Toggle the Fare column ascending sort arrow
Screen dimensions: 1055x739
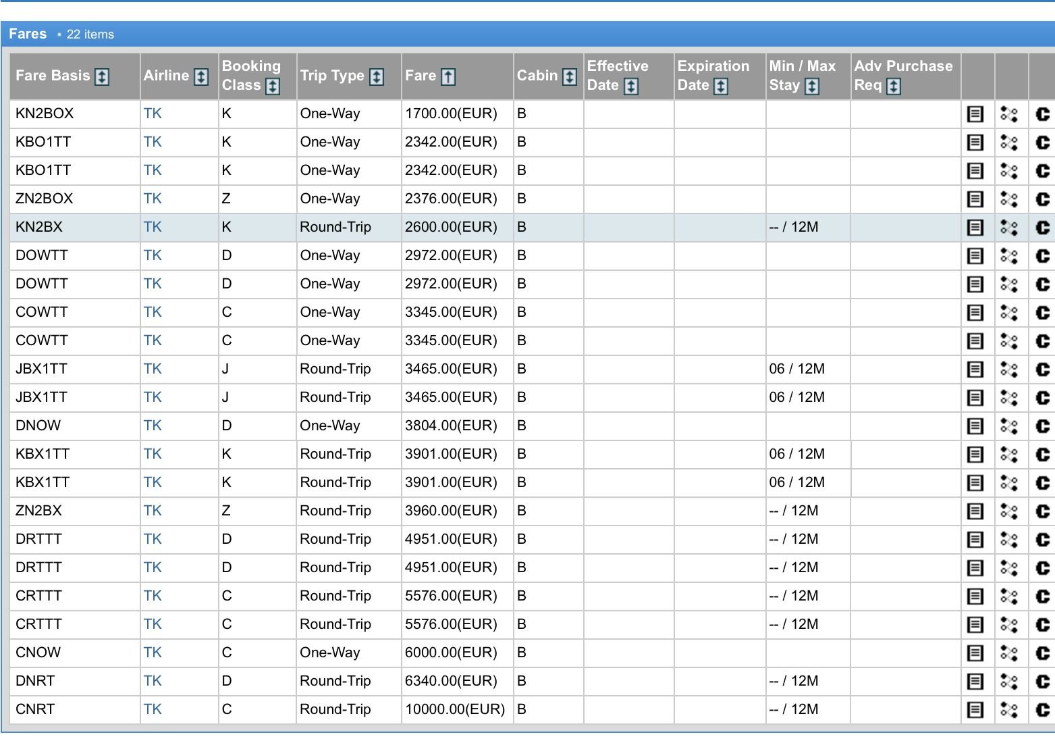448,76
